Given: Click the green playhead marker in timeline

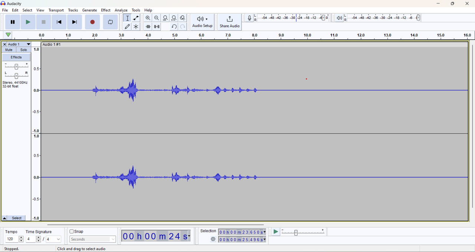Looking at the screenshot, I should [8, 35].
